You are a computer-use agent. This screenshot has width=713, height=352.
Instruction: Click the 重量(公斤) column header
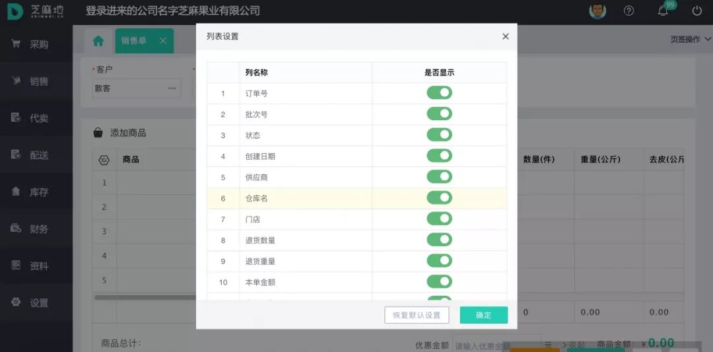[601, 160]
